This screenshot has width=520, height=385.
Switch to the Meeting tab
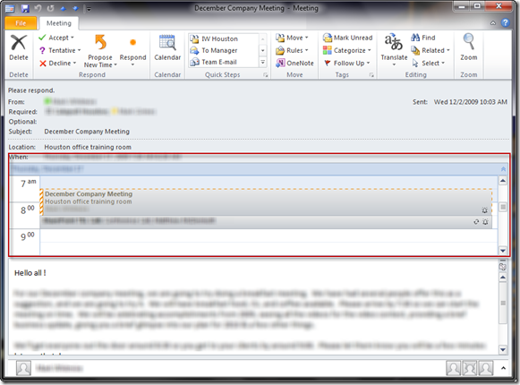point(59,23)
